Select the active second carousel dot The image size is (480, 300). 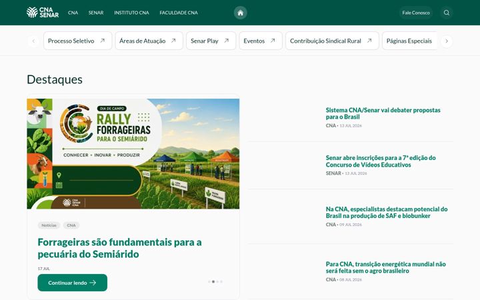pyautogui.click(x=213, y=281)
